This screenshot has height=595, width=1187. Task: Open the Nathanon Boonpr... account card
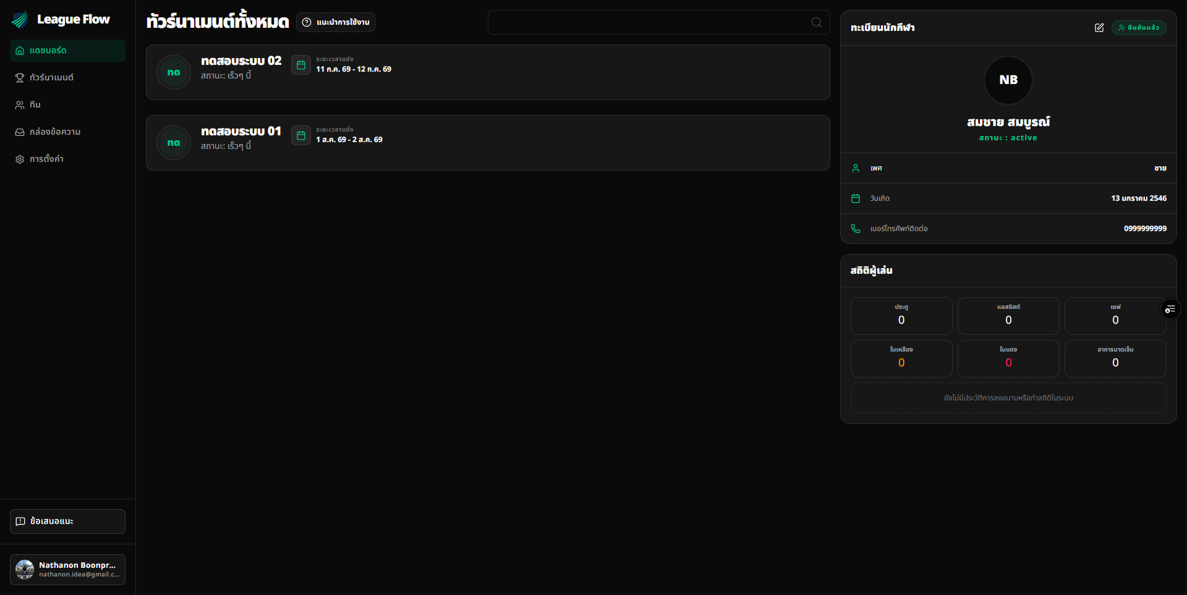pyautogui.click(x=67, y=570)
